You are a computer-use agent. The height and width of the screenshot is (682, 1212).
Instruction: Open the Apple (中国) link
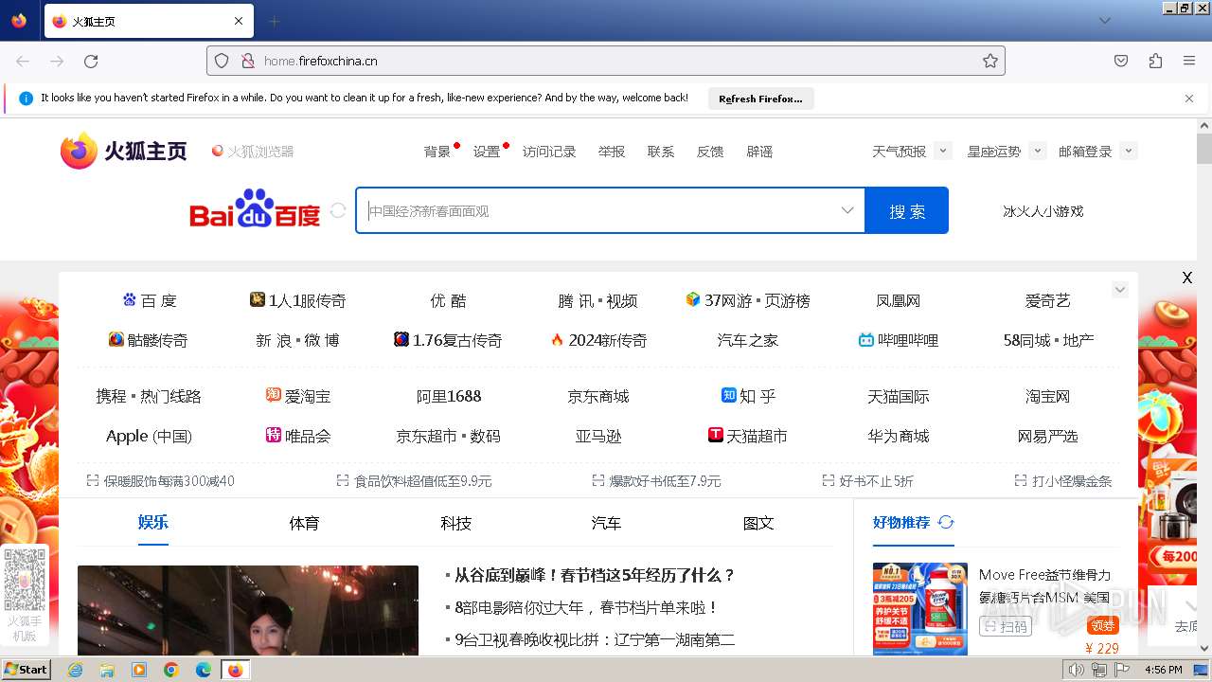coord(149,436)
